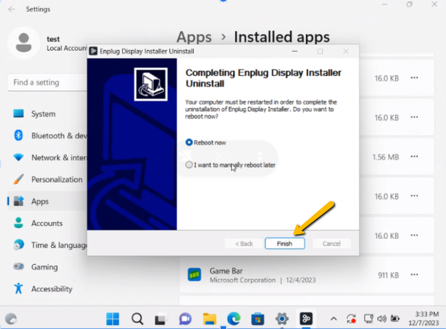The width and height of the screenshot is (446, 329).
Task: Restore down the Settings window
Action: [x=409, y=4]
